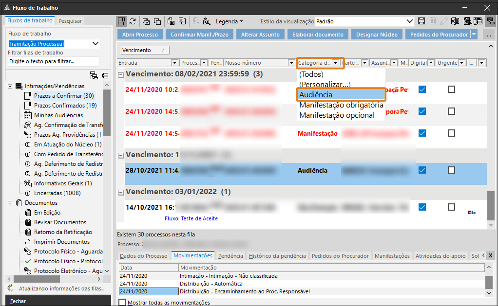Viewport: 498px width, 306px height.
Task: Click the collapse tree icon above the filter list
Action: tap(105, 76)
